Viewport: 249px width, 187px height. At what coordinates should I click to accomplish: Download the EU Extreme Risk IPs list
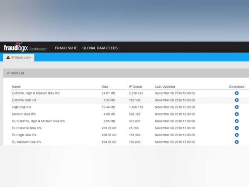pyautogui.click(x=237, y=128)
